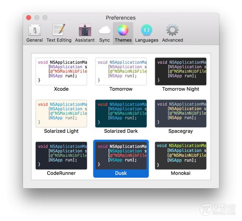Close the Preferences window
This screenshot has height=221, width=242.
coord(29,18)
